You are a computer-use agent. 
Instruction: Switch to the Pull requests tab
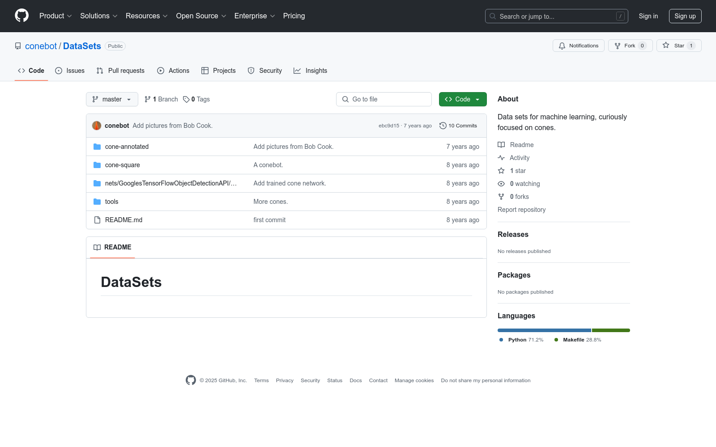point(120,71)
